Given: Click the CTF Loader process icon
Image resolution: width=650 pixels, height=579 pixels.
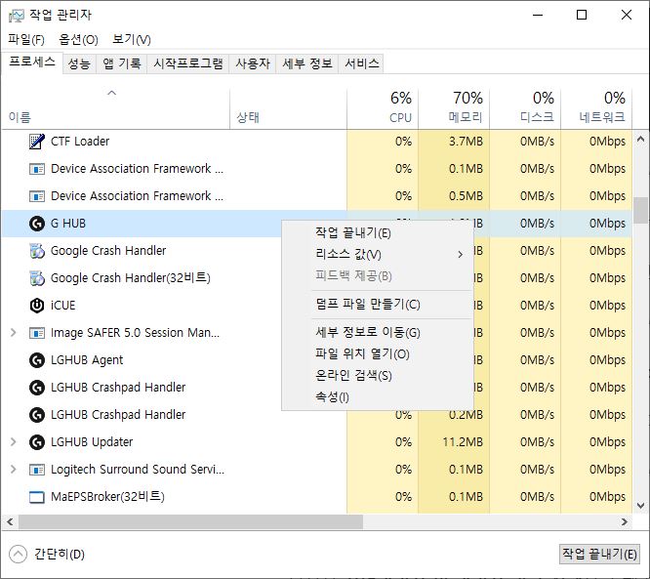Looking at the screenshot, I should click(x=37, y=142).
